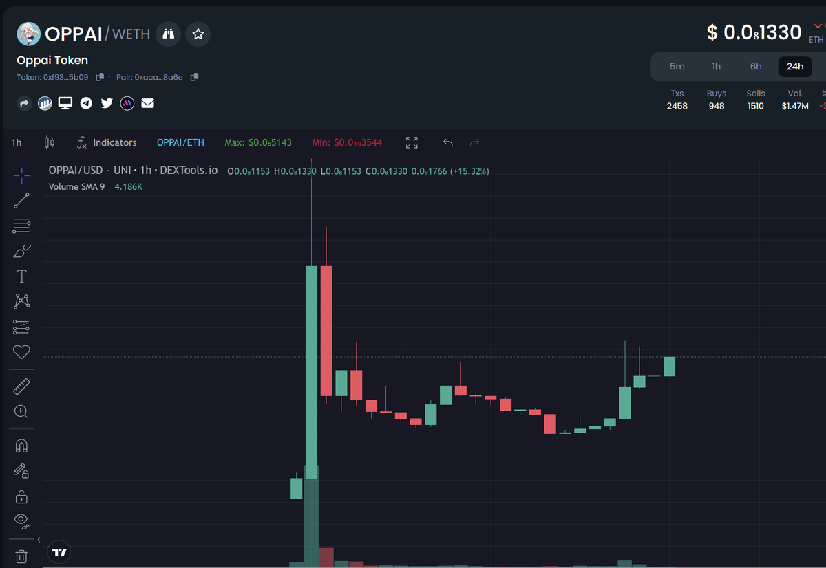The image size is (826, 568).
Task: Enable magnet snapping mode
Action: [x=21, y=445]
